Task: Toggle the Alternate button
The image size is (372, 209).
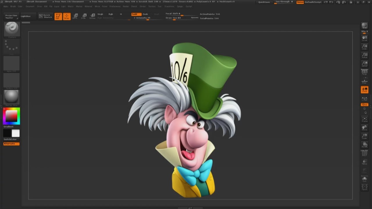Action: [11, 144]
